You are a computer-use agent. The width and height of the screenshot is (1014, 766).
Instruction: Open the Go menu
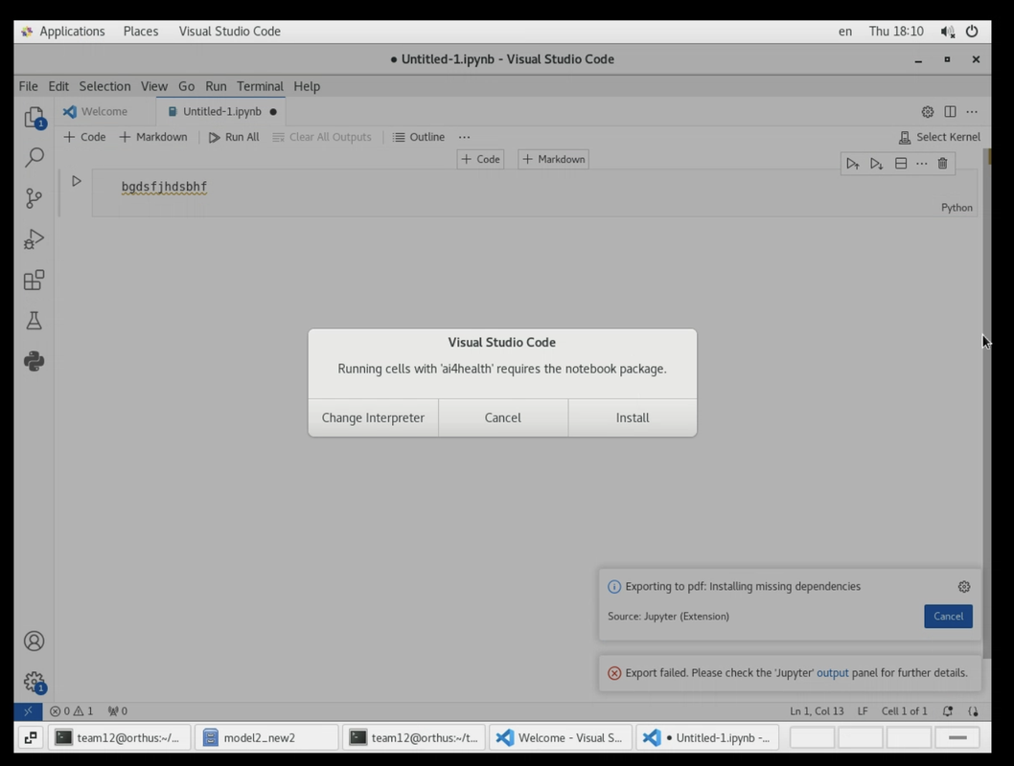coord(186,86)
